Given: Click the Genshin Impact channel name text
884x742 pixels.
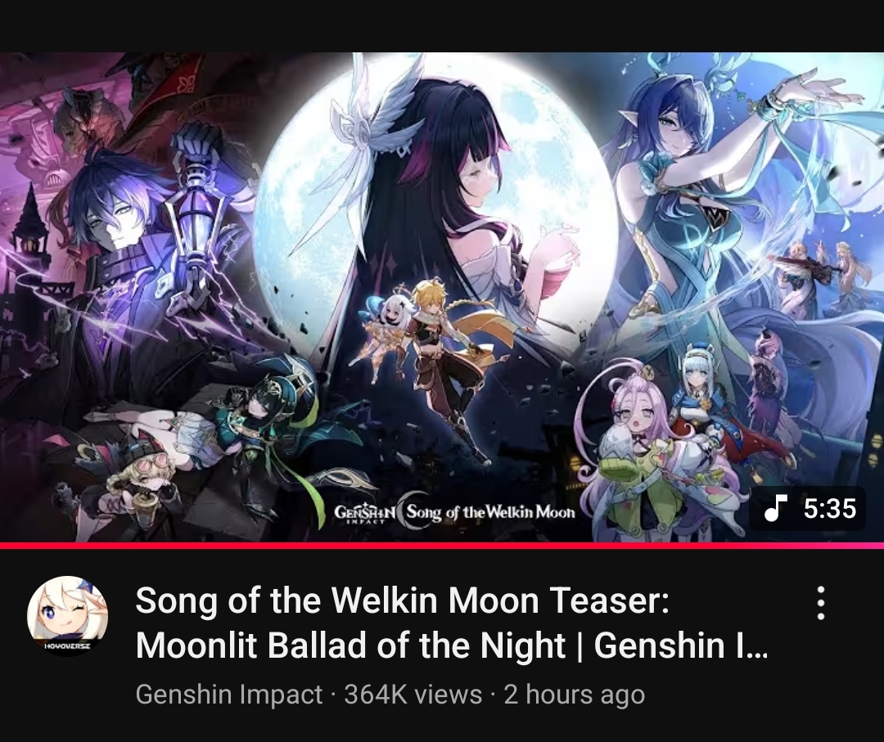Looking at the screenshot, I should point(229,694).
